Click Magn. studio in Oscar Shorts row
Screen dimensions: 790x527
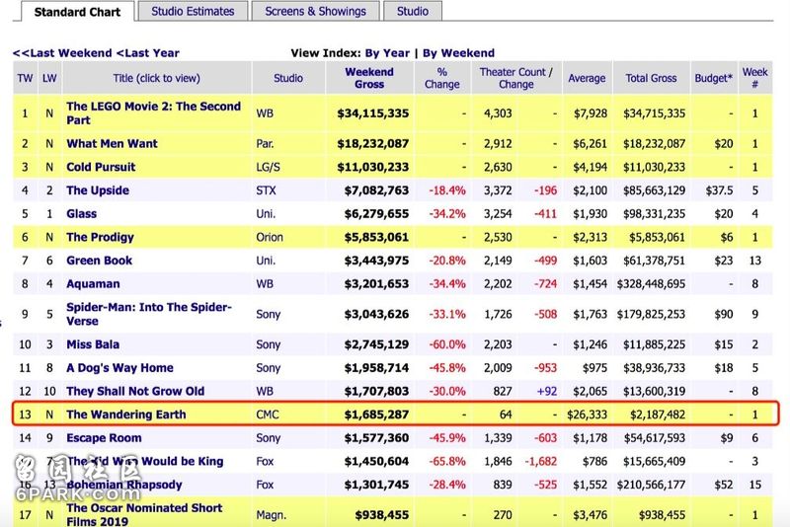point(271,515)
